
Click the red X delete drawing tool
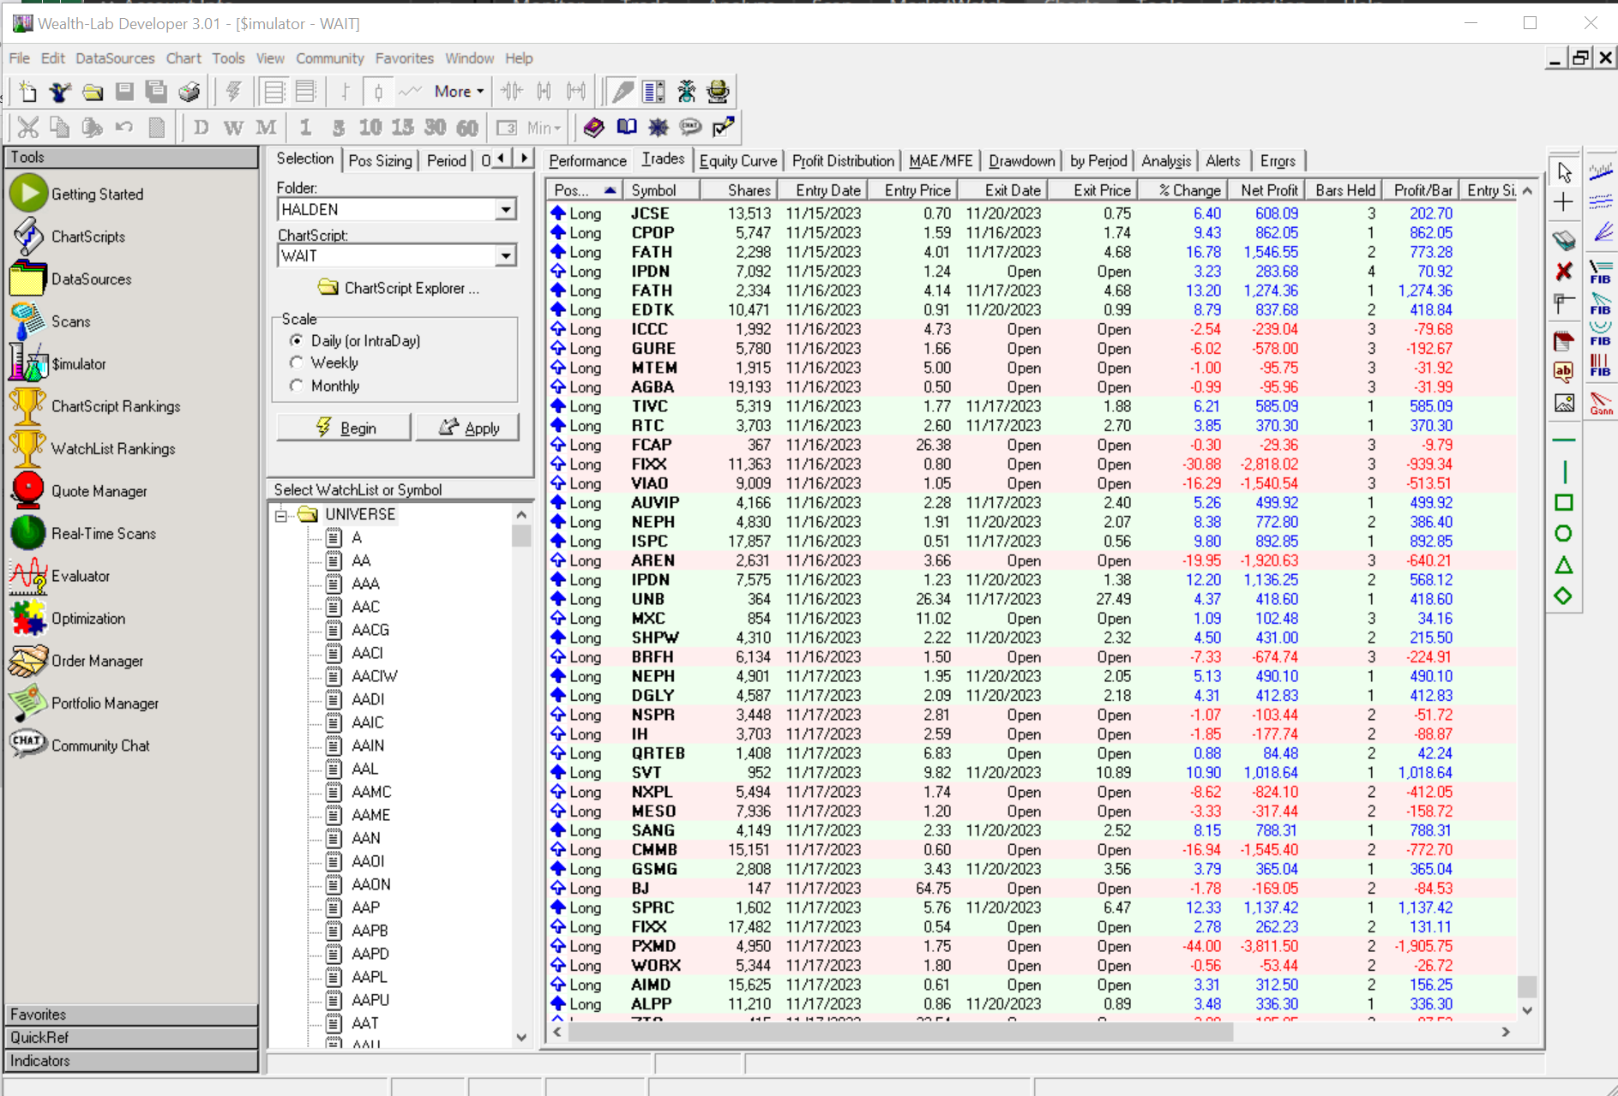coord(1563,272)
